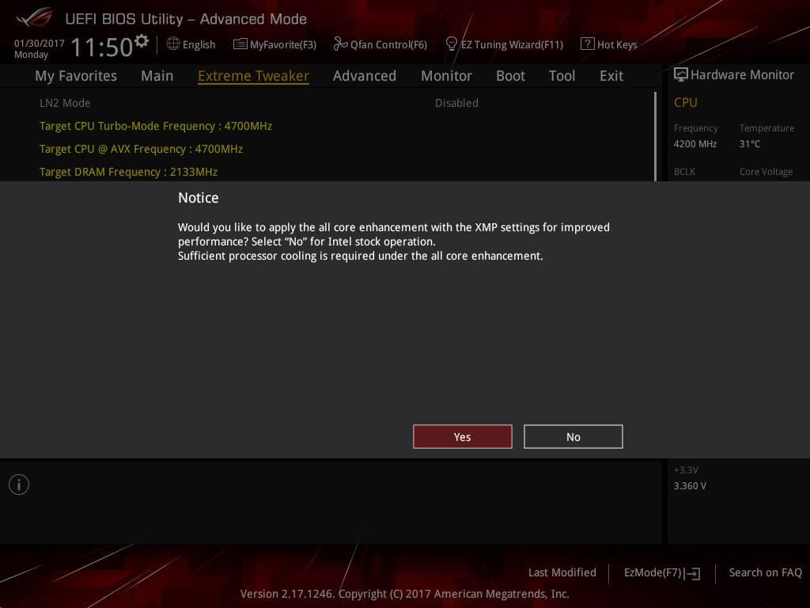Viewport: 810px width, 608px height.
Task: Open the Main tab
Action: [x=157, y=76]
